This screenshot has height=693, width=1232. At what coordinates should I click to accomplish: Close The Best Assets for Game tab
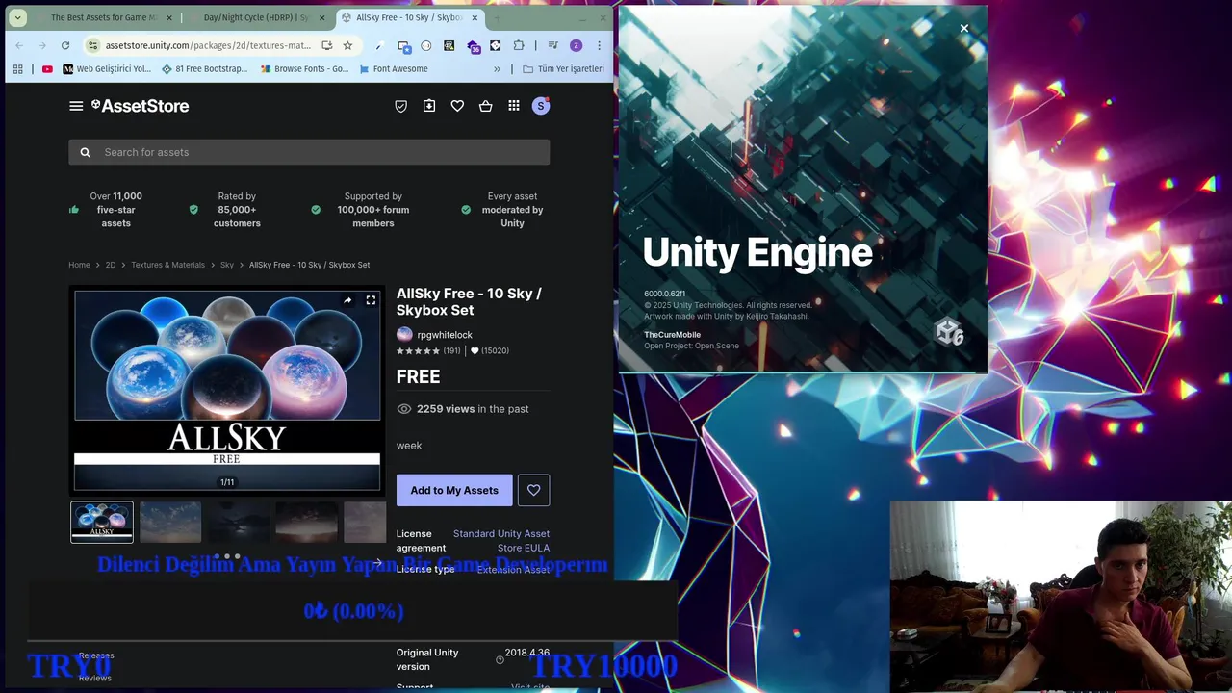(x=169, y=17)
